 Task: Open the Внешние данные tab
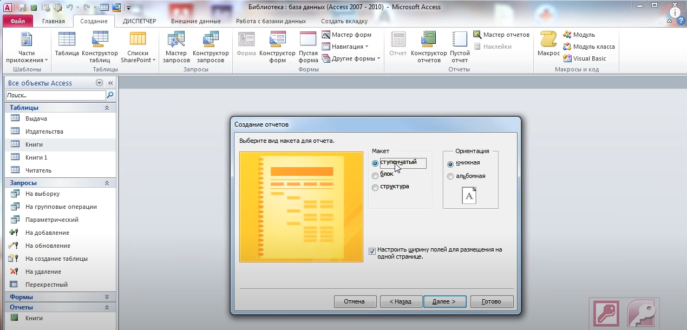(195, 22)
